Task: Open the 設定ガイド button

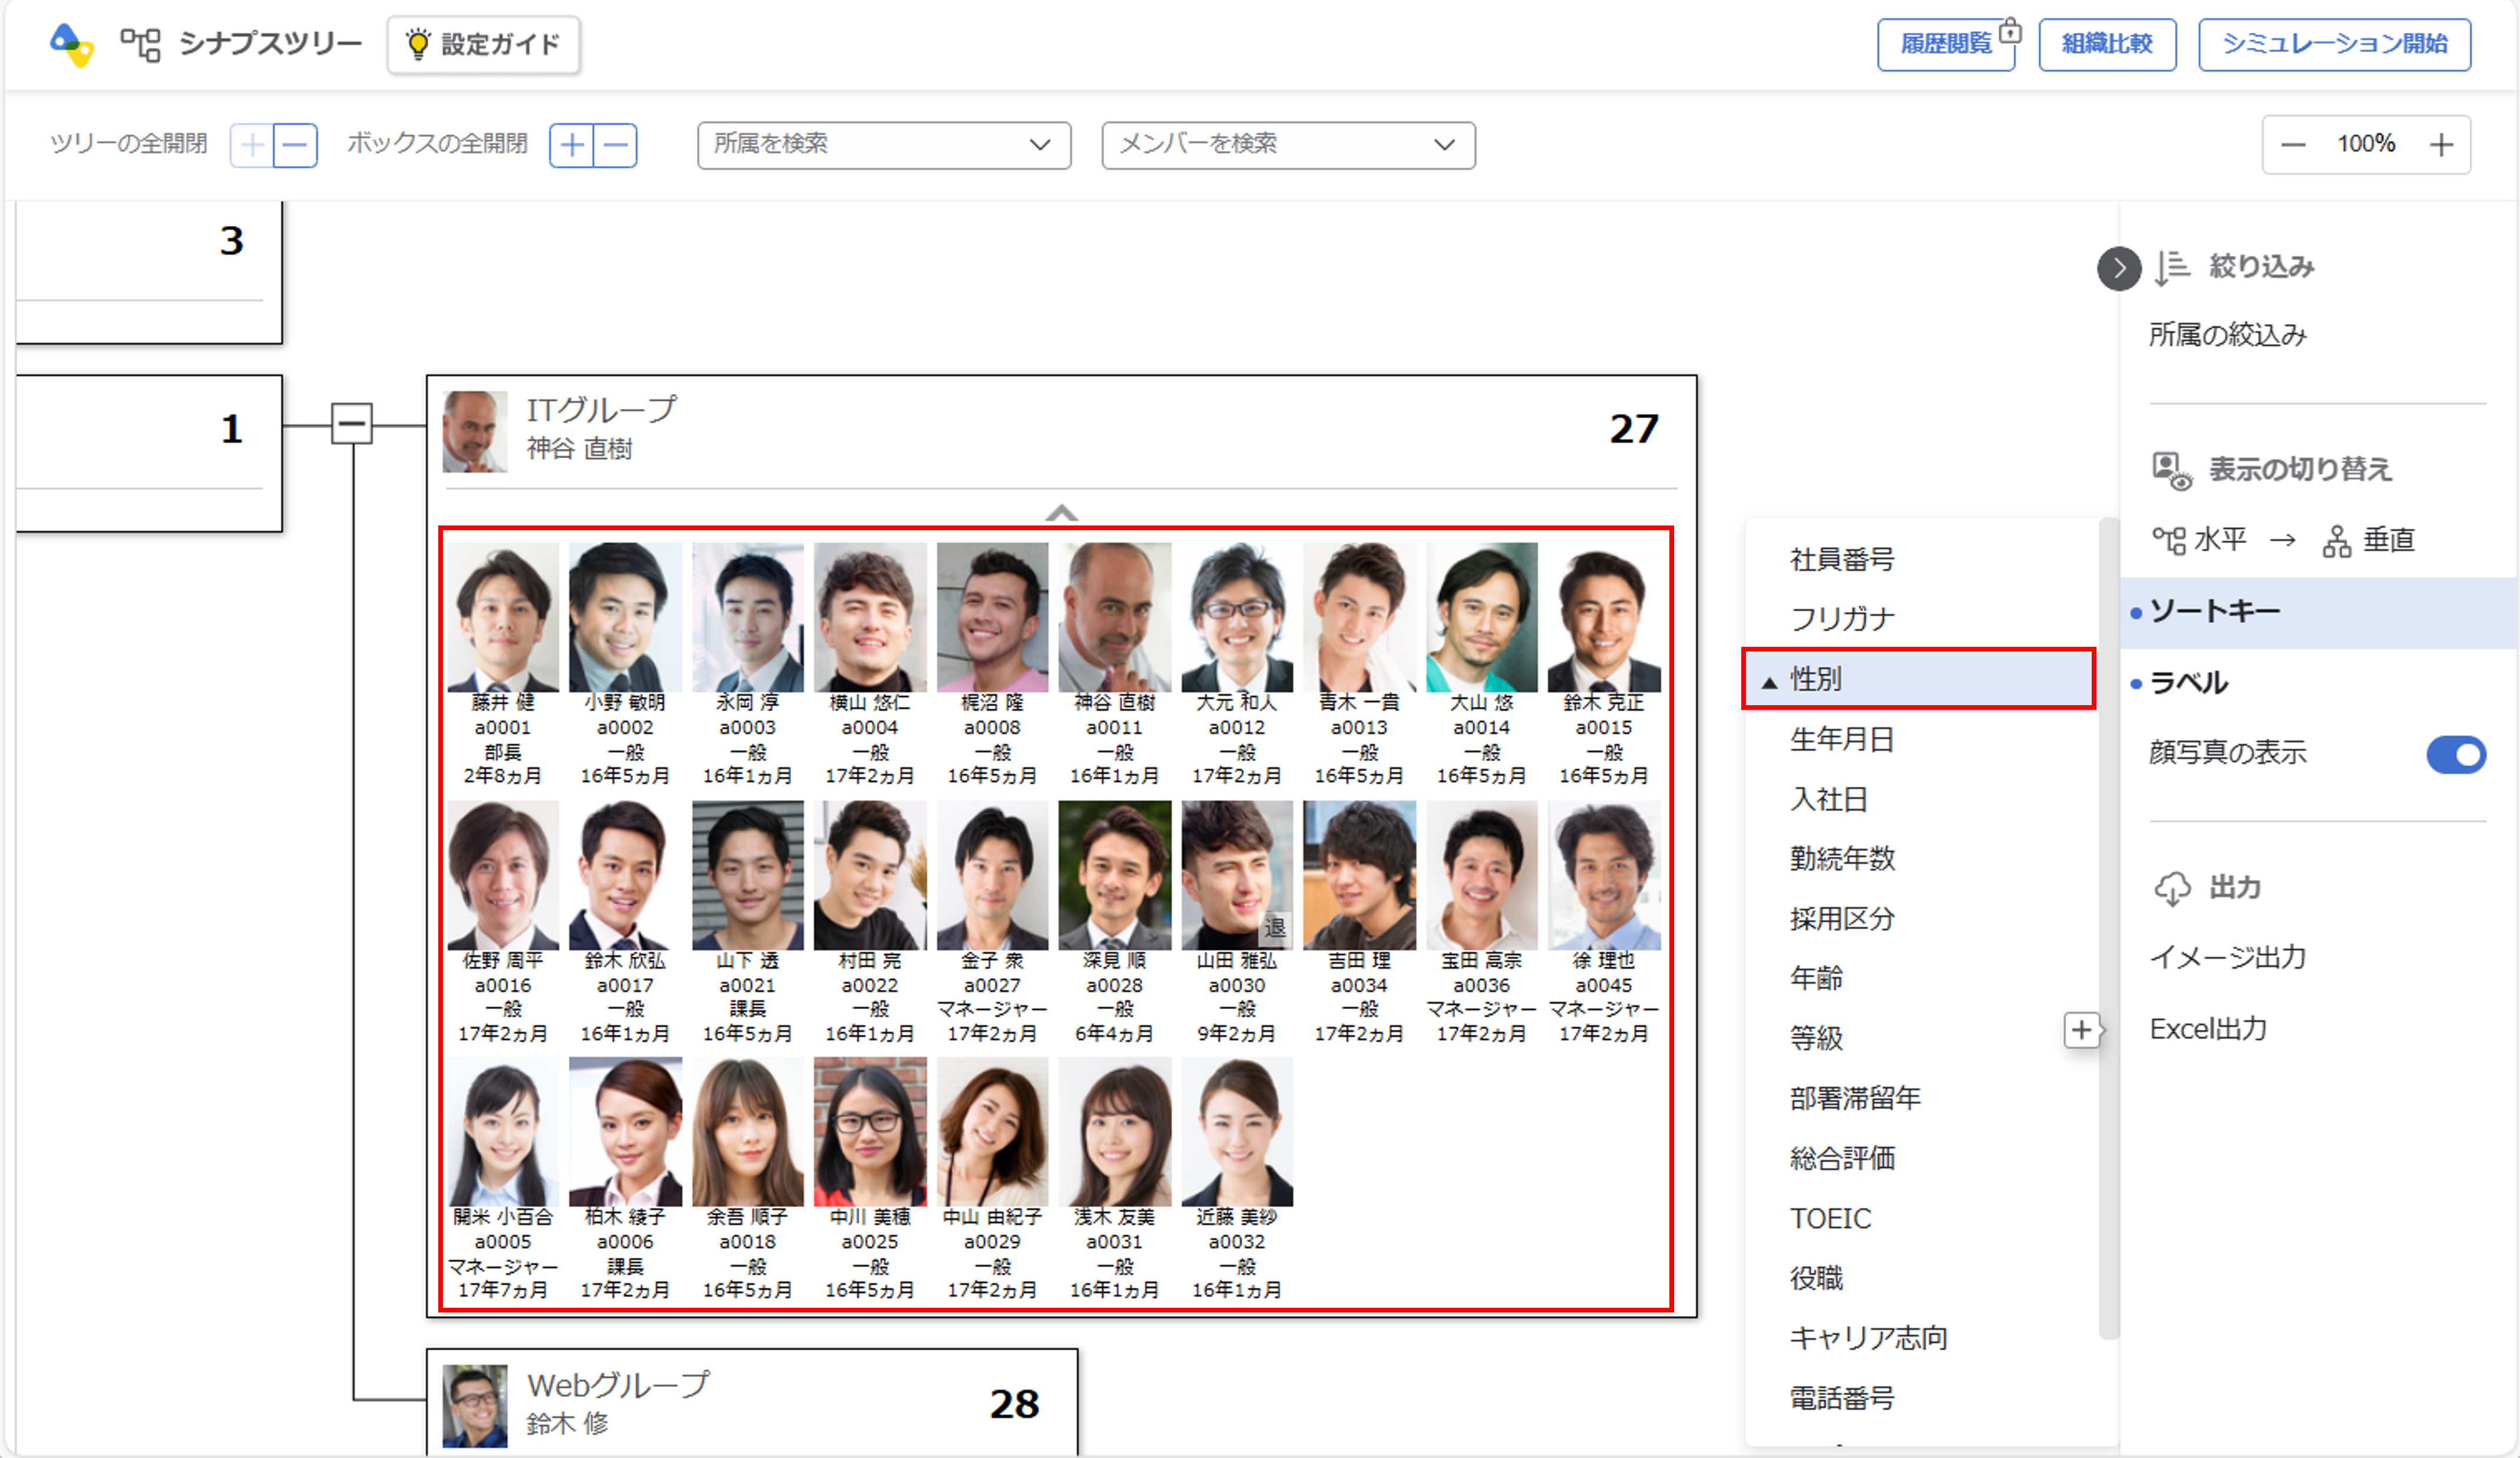Action: (483, 45)
